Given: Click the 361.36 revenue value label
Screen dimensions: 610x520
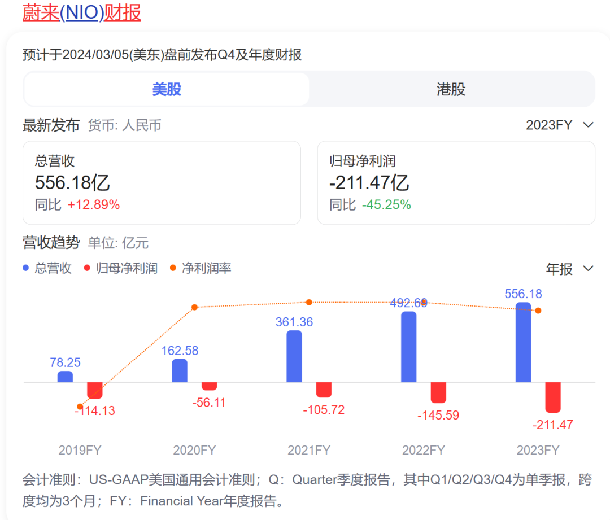Looking at the screenshot, I should pos(294,322).
